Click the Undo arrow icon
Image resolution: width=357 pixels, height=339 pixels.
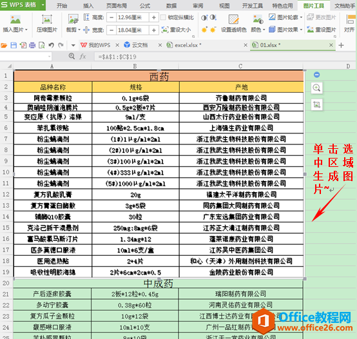coord(51,45)
